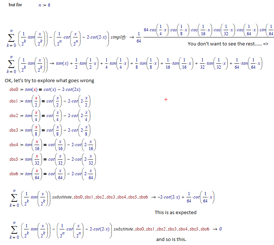Click the 64·cos(1/4·x) numerator factor
This screenshot has height=245, width=274.
pyautogui.click(x=156, y=30)
